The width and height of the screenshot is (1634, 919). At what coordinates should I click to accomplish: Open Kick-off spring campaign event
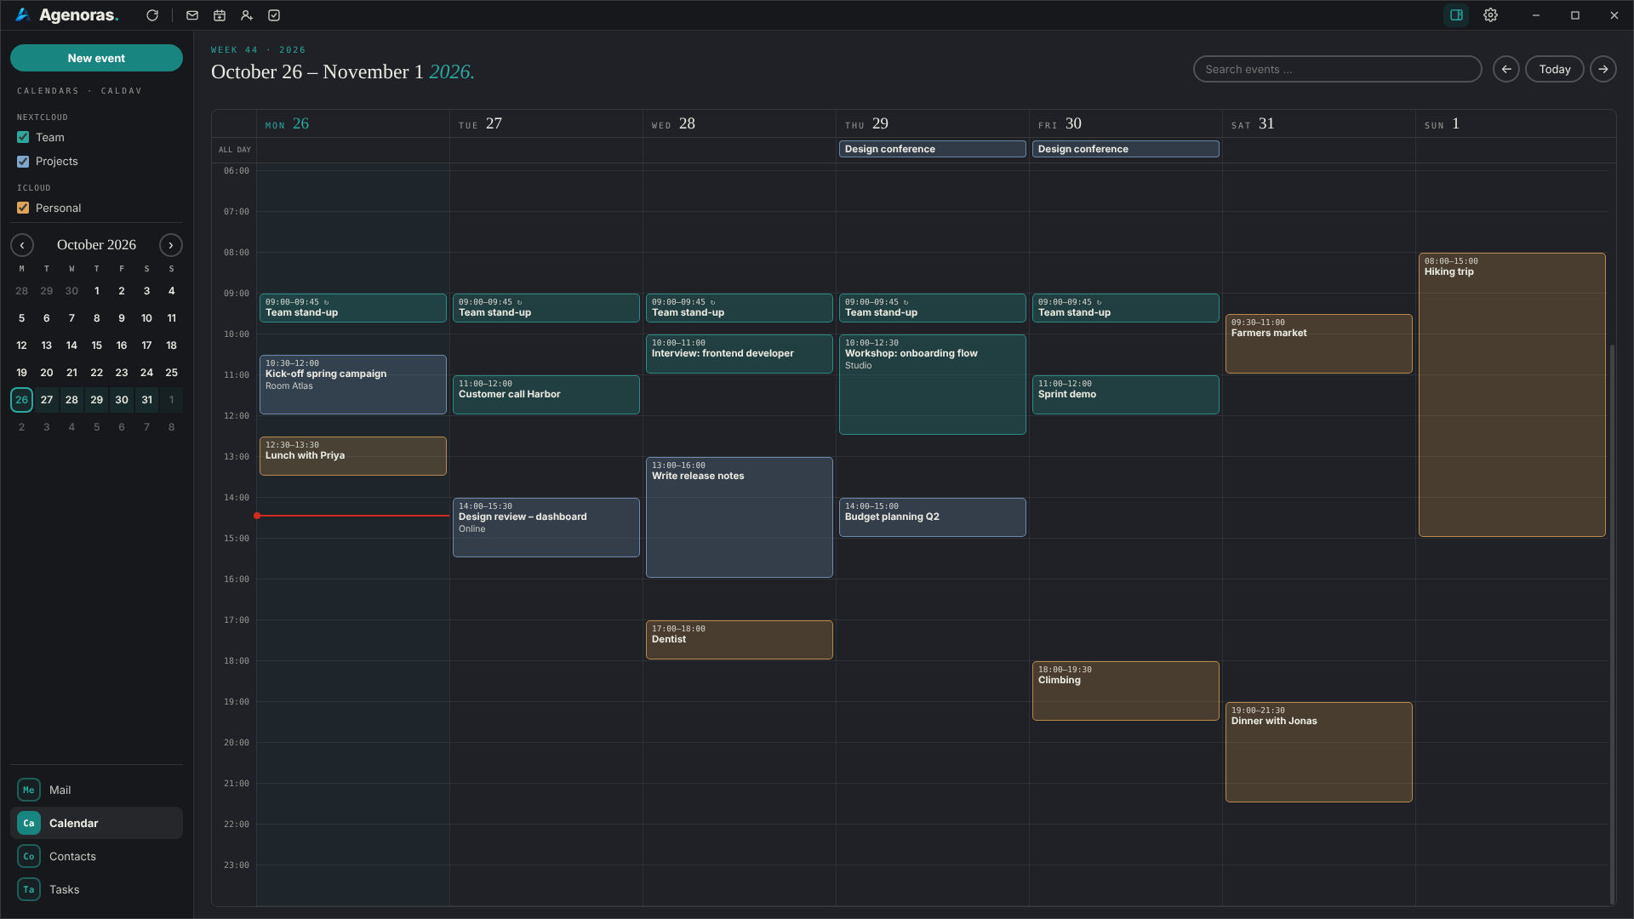coord(352,385)
